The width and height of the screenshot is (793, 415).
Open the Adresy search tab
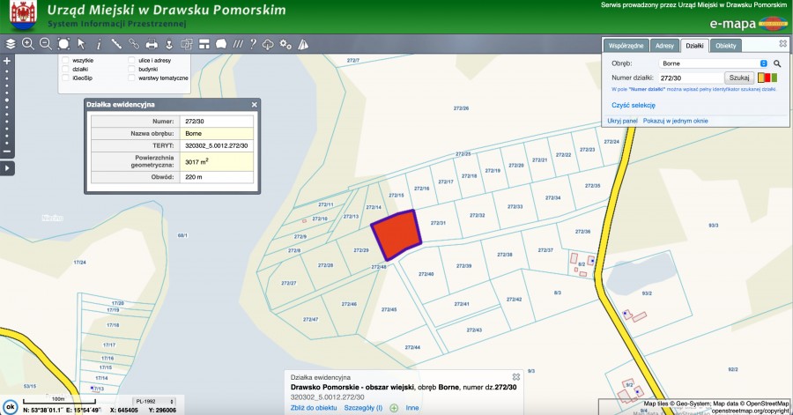click(x=665, y=45)
